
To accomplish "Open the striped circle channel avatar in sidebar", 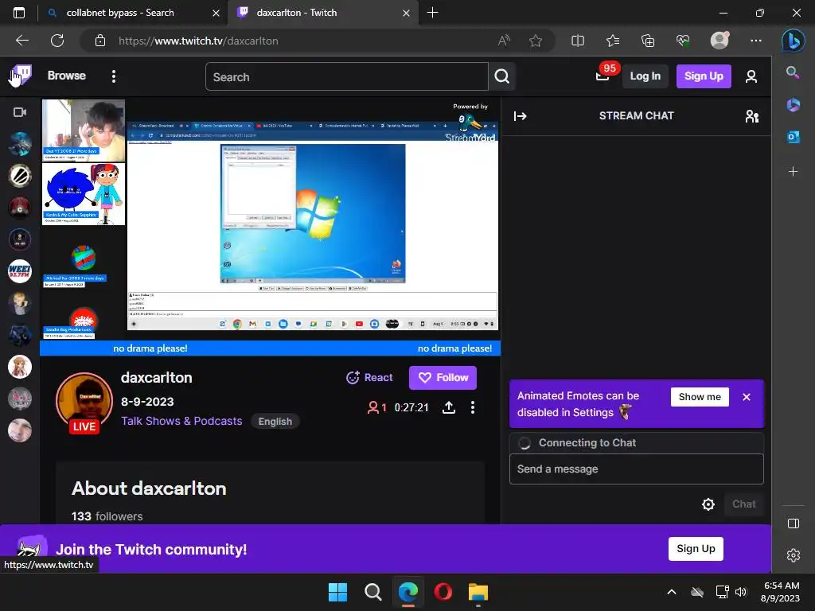I will click(20, 176).
